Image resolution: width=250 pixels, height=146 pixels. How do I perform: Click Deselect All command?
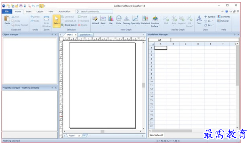click(69, 21)
